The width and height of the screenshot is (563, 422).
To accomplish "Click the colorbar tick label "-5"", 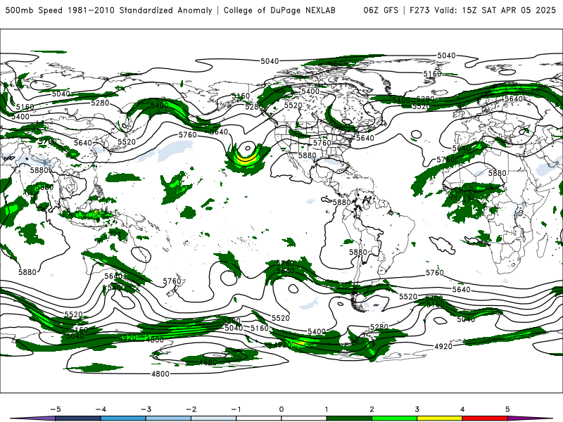I will (x=56, y=409).
